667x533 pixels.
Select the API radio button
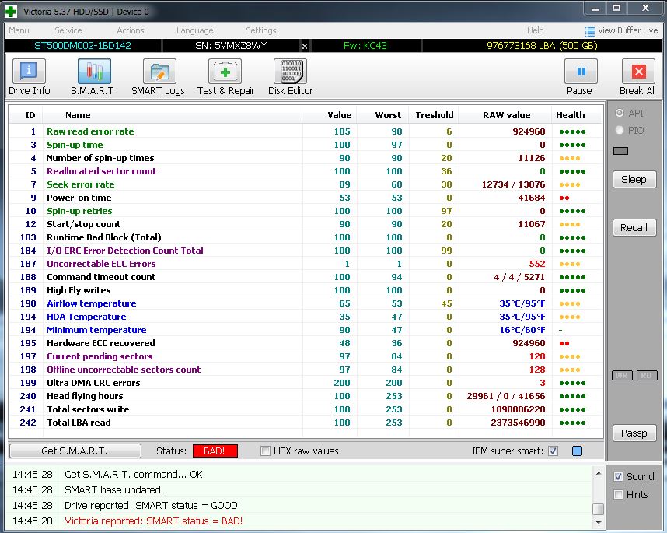620,113
